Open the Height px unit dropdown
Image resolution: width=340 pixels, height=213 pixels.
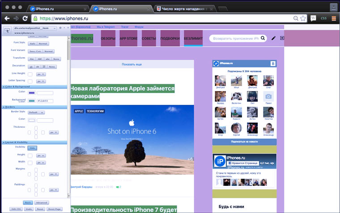(x=41, y=156)
